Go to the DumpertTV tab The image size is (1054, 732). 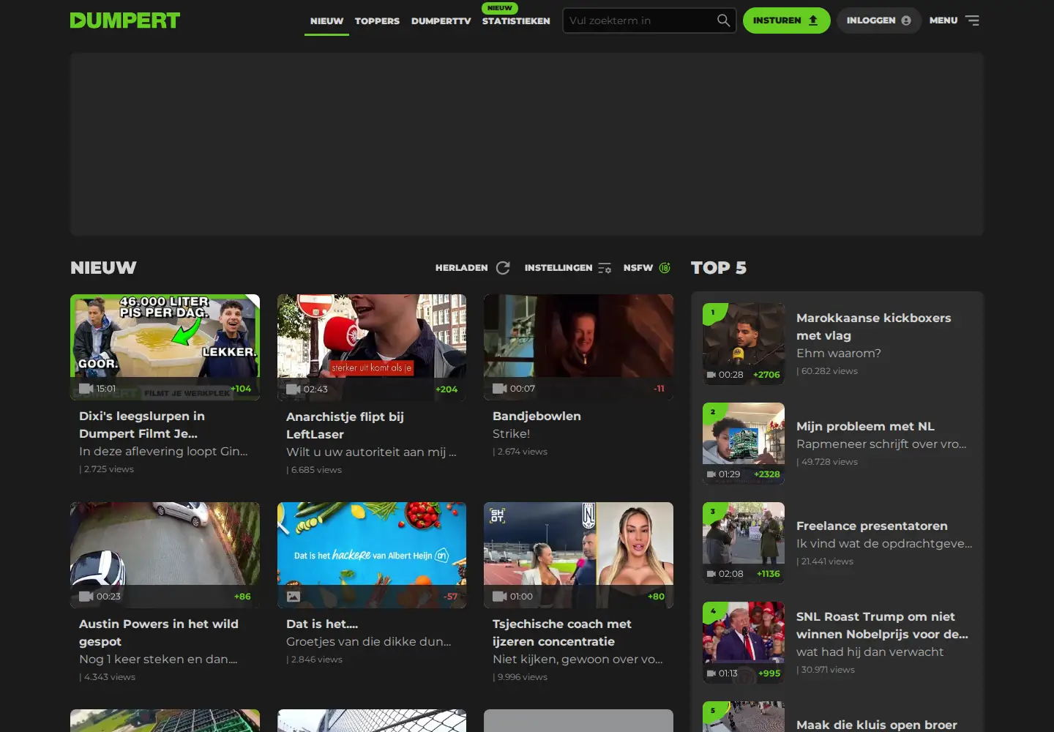click(441, 20)
